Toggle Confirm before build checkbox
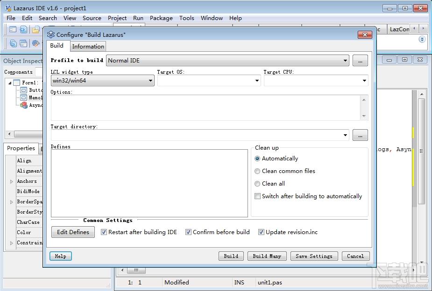This screenshot has width=432, height=291. click(188, 232)
